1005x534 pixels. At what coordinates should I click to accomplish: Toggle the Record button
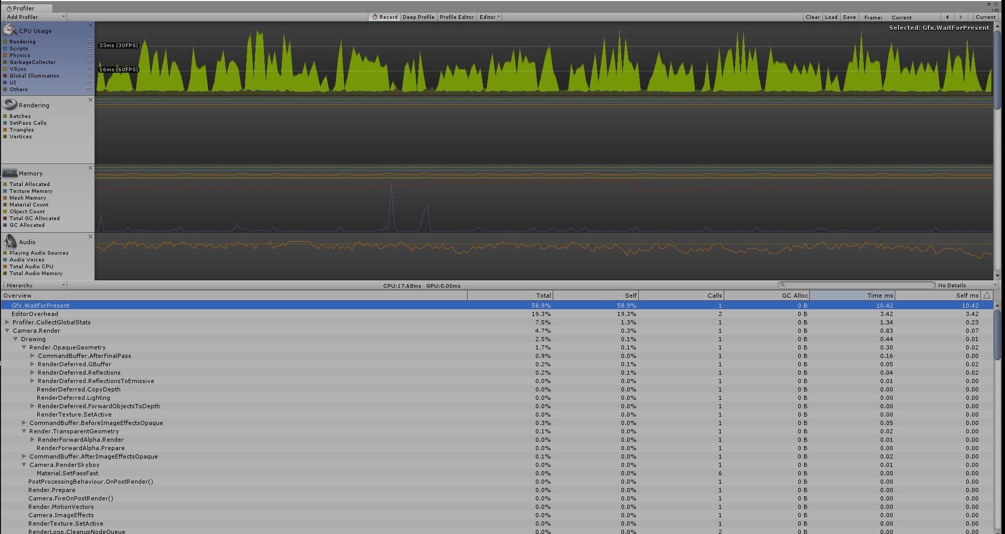pyautogui.click(x=385, y=17)
